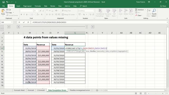Click the AutoSum sigma icon
Screen dimensions: 169x95
tap(136, 10)
